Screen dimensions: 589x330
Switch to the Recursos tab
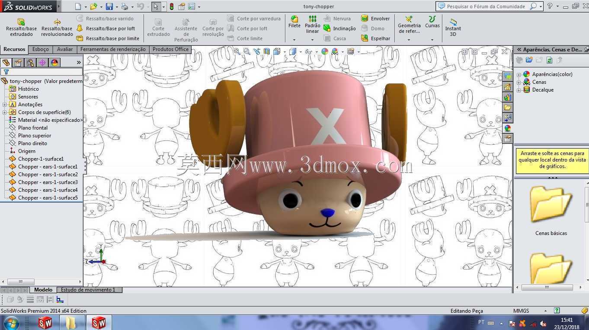14,49
